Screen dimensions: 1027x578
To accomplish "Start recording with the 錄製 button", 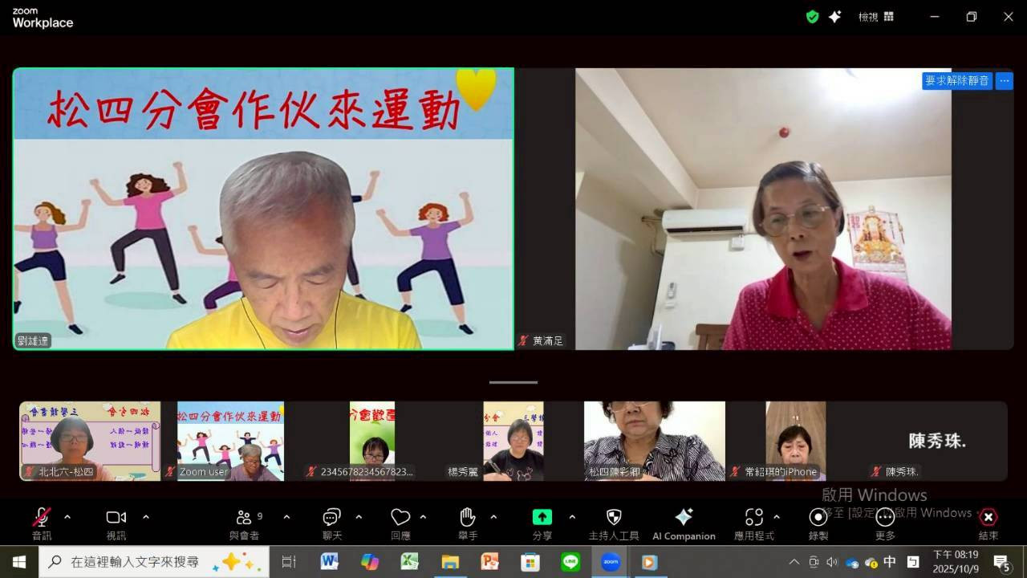I will point(818,518).
